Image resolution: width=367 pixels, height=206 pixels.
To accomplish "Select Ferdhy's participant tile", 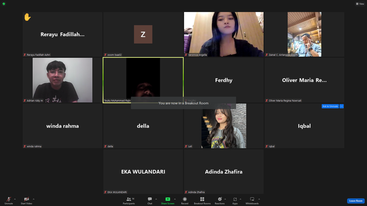I will (224, 80).
